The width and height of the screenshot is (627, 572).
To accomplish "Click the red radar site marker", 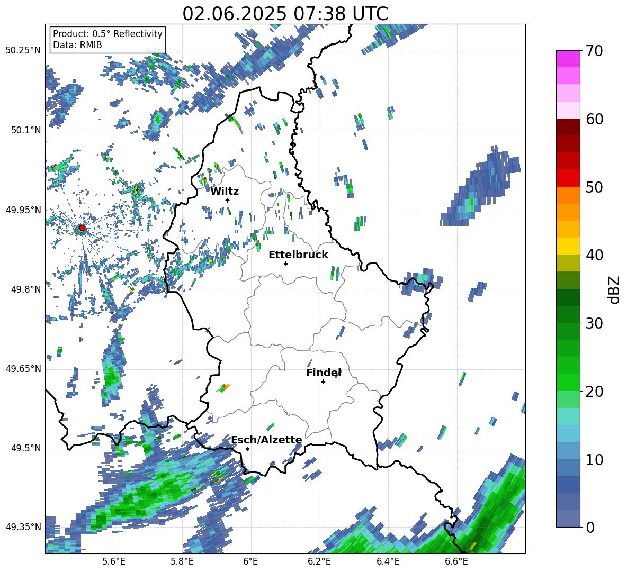I will [82, 228].
